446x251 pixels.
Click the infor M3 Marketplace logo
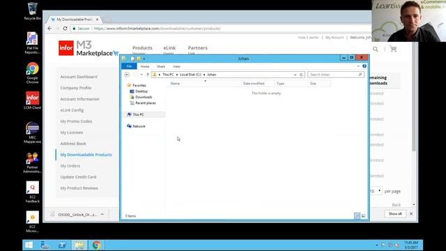coord(89,48)
